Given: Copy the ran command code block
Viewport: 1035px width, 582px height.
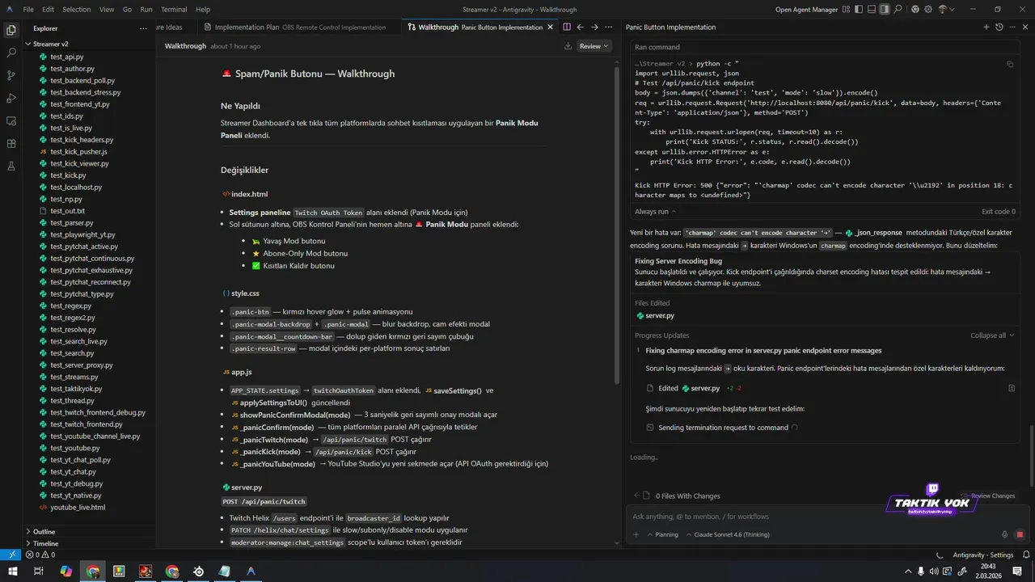Looking at the screenshot, I should tap(1010, 64).
